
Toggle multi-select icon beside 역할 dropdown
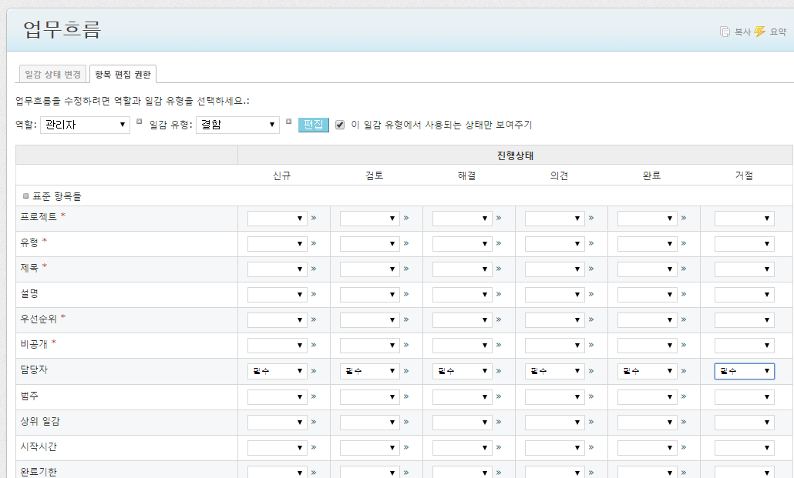[x=140, y=122]
